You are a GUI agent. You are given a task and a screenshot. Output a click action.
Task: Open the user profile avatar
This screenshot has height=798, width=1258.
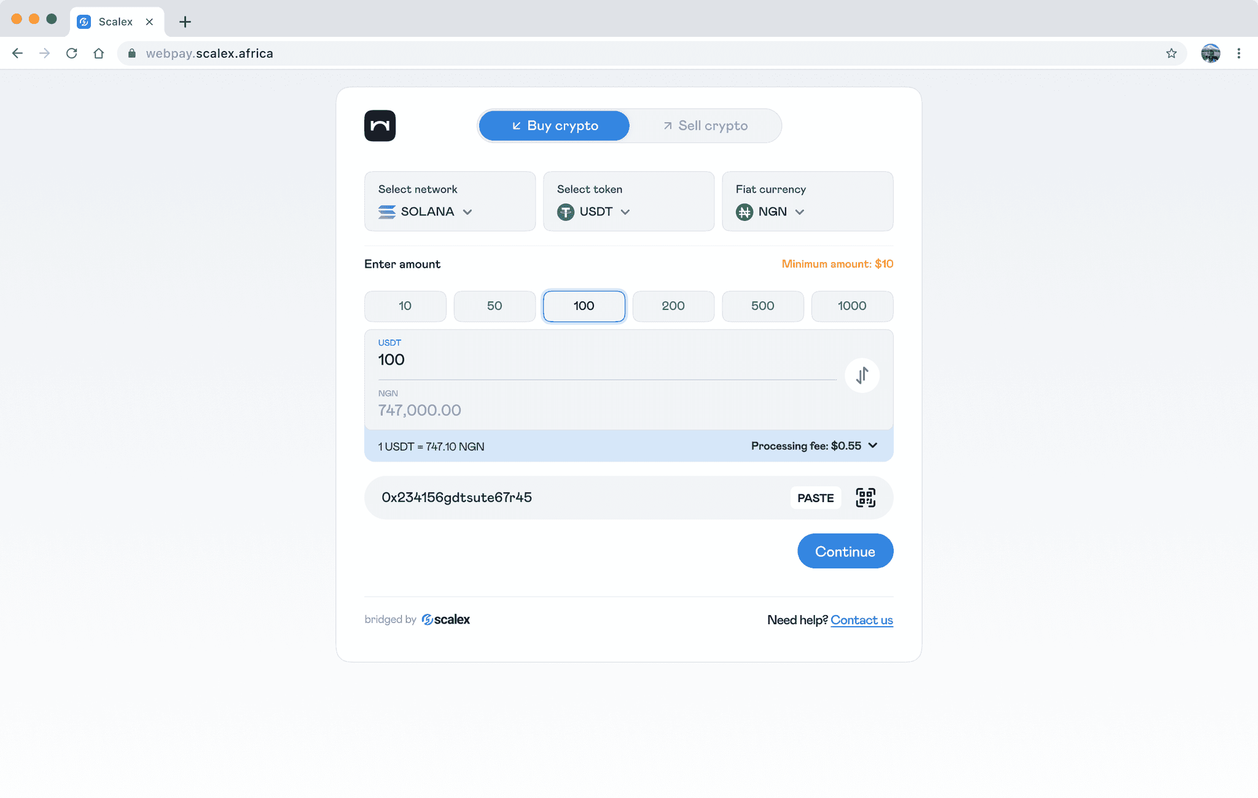1210,53
